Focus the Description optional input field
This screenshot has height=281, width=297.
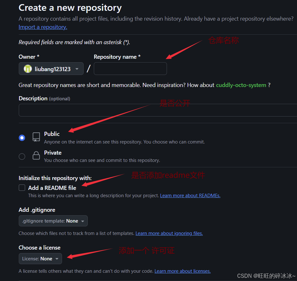(158, 110)
